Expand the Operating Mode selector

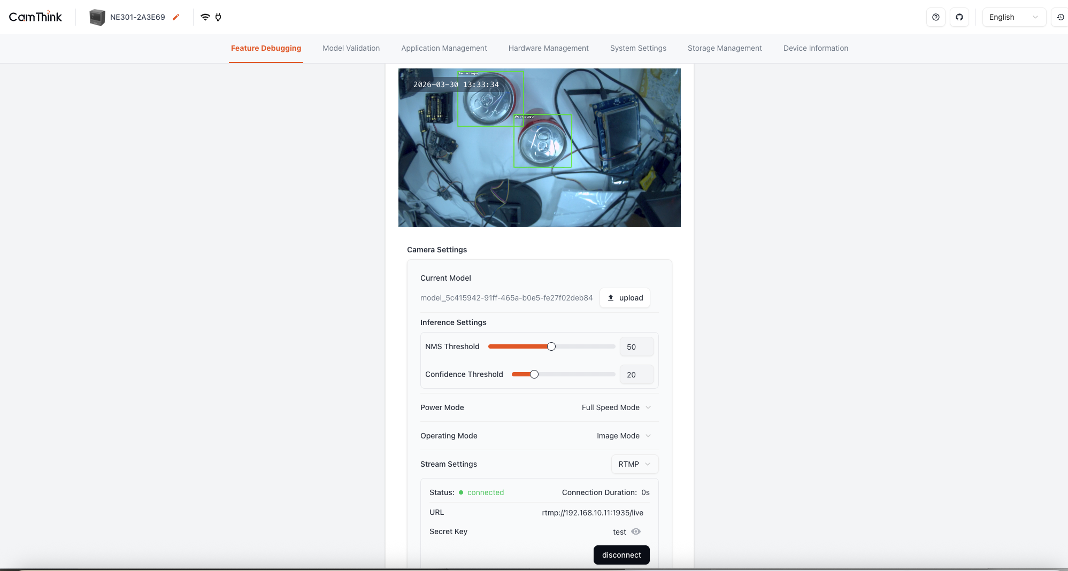tap(623, 436)
